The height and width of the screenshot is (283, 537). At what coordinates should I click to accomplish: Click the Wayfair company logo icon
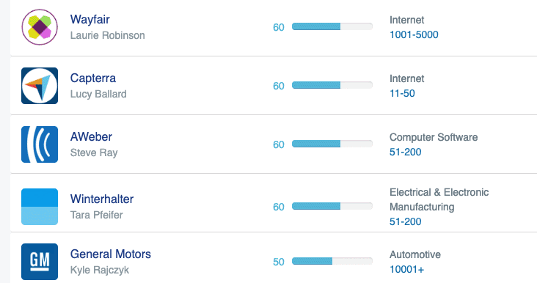pos(40,27)
